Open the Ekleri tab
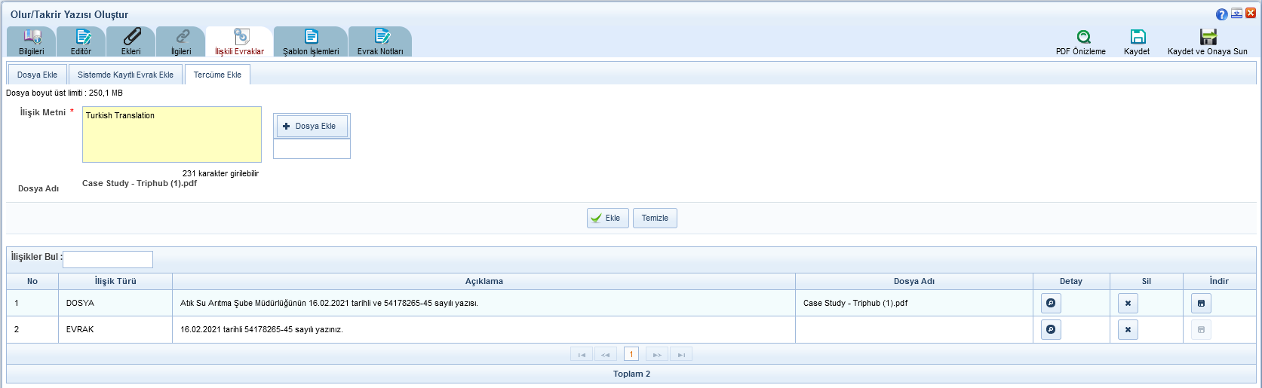 pyautogui.click(x=131, y=42)
